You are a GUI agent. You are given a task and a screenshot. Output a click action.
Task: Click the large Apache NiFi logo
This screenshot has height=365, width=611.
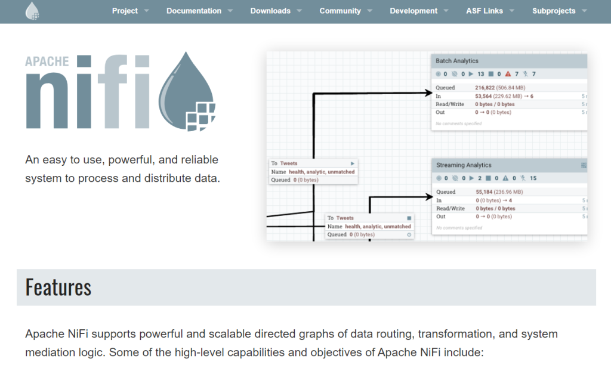tap(121, 91)
